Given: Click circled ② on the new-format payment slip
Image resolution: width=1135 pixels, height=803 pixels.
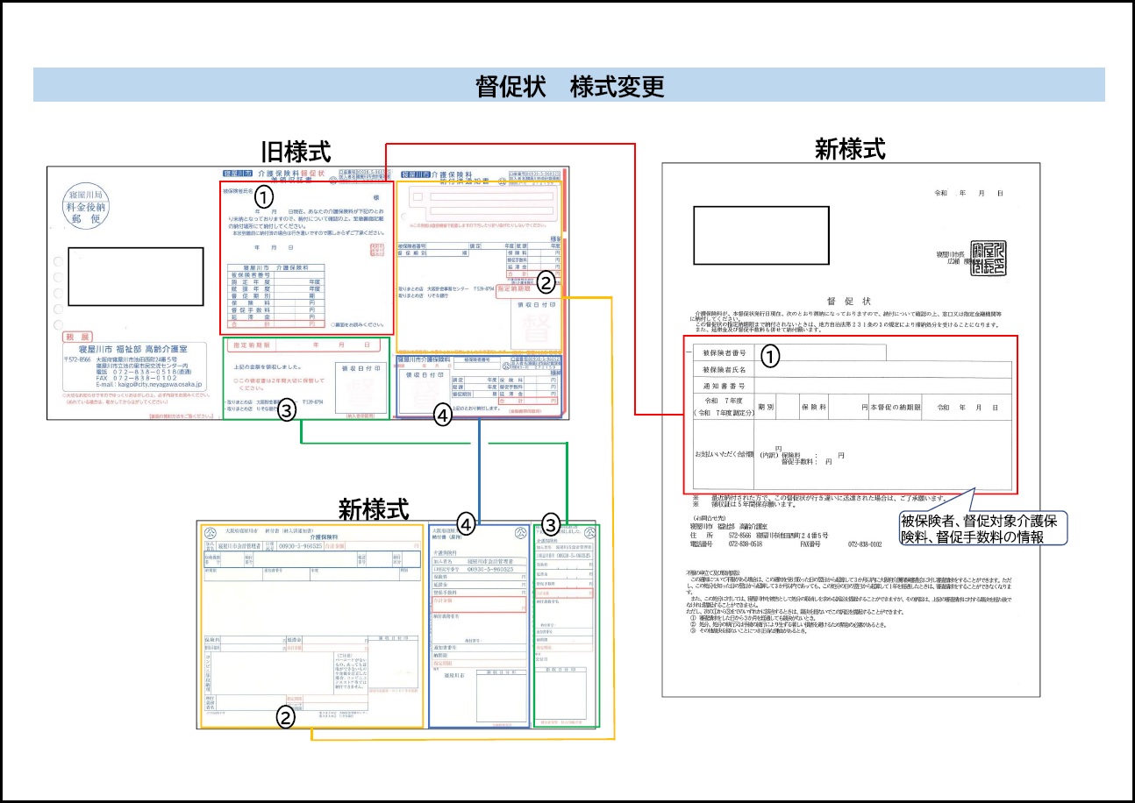Looking at the screenshot, I should point(285,716).
